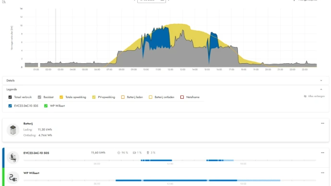Viewport: 331px width, 186px height.
Task: Open the three-dot menu for EVC22-3AC-10 S0S
Action: coord(322,152)
